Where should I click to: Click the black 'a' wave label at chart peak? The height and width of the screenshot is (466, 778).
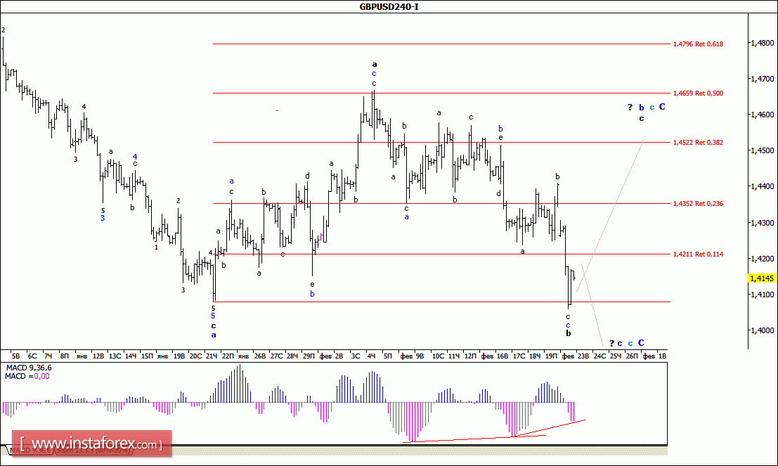pos(375,64)
